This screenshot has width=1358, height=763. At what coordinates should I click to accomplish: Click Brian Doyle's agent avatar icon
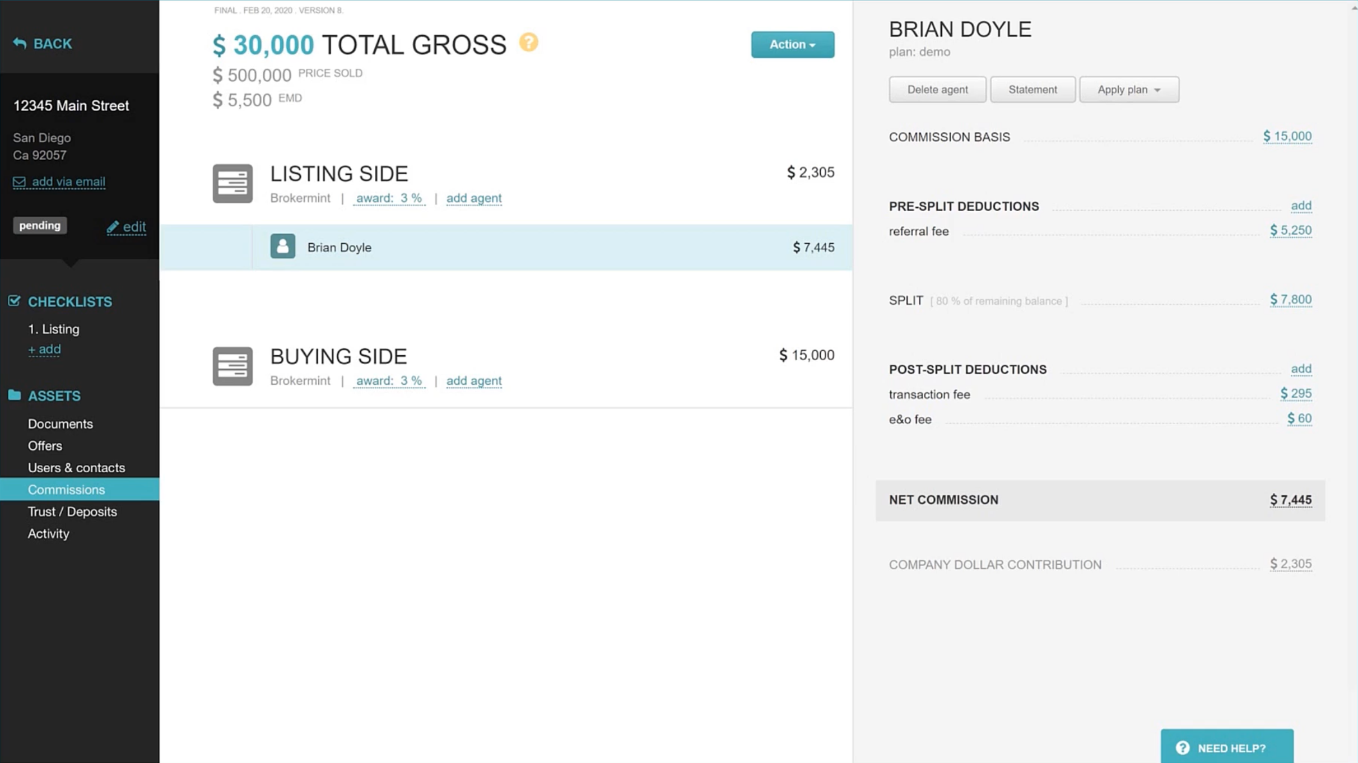coord(282,246)
